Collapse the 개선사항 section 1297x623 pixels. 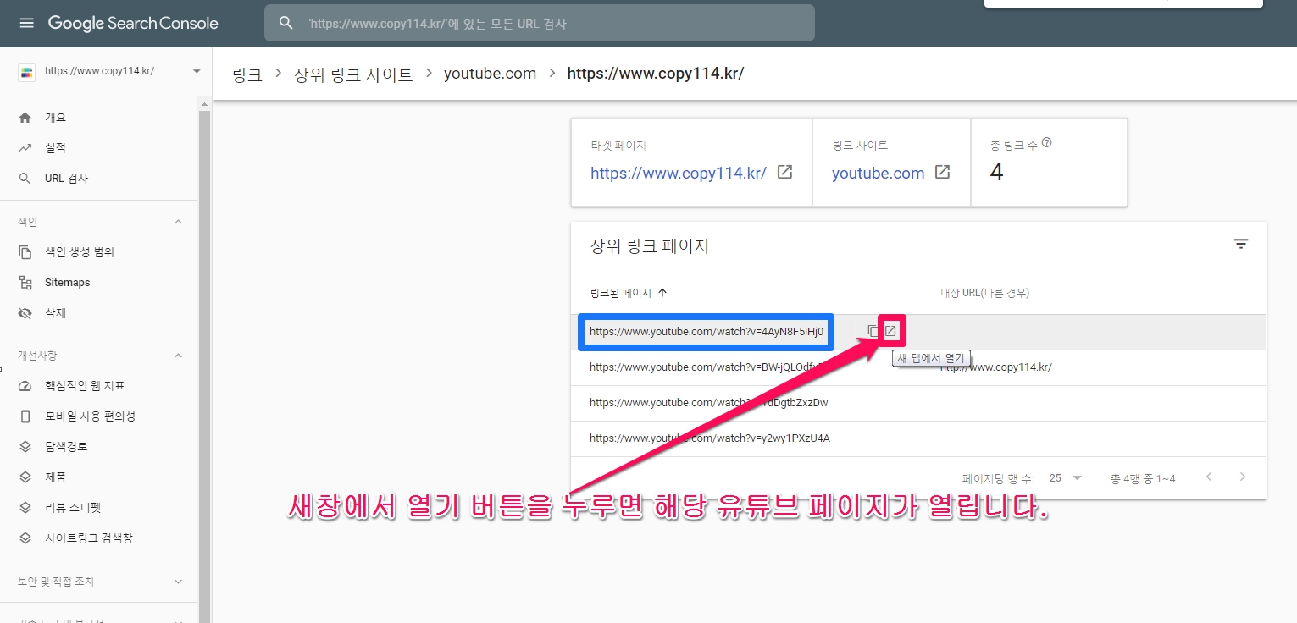pos(178,356)
